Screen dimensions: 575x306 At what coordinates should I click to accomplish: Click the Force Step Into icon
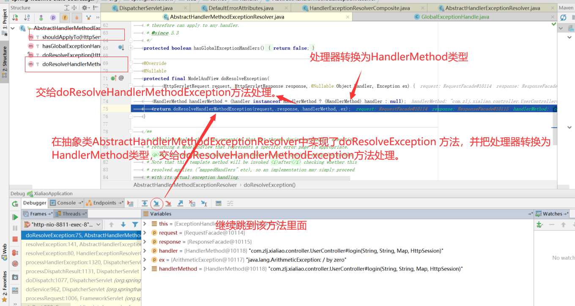168,203
